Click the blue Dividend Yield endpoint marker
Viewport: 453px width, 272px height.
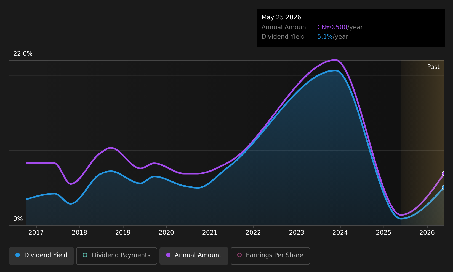444,187
